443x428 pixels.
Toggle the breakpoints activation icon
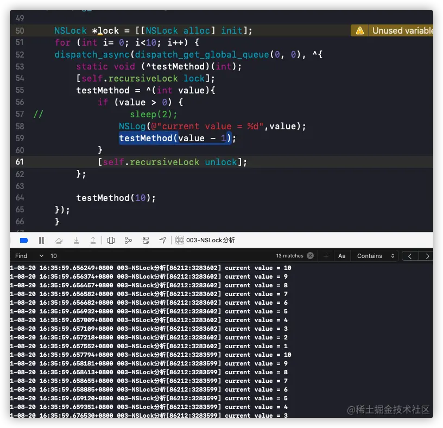pos(24,240)
